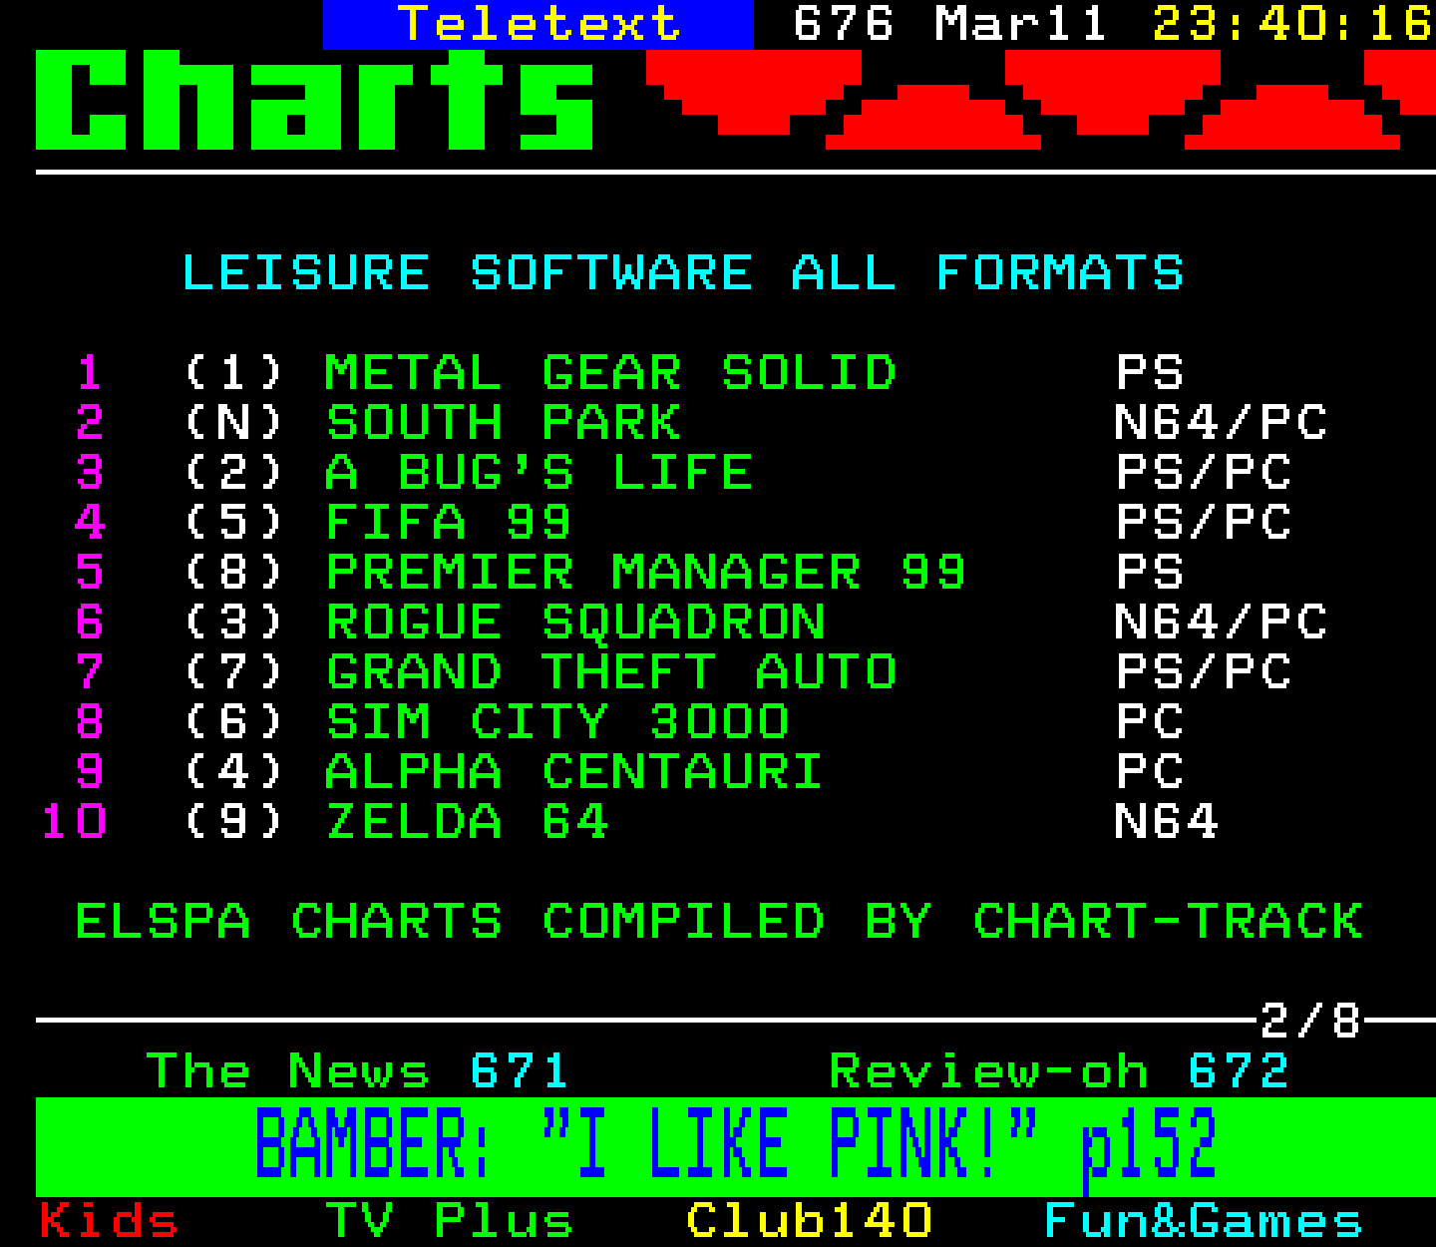Click the Grand Theft Auto entry
This screenshot has width=1436, height=1247.
[610, 672]
